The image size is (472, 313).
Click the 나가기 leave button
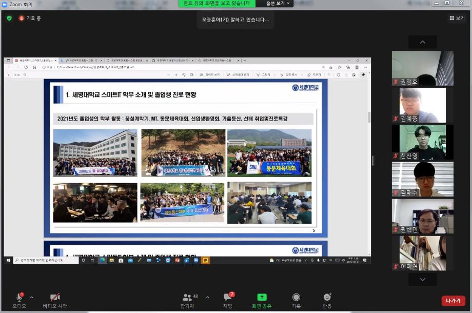click(x=453, y=301)
